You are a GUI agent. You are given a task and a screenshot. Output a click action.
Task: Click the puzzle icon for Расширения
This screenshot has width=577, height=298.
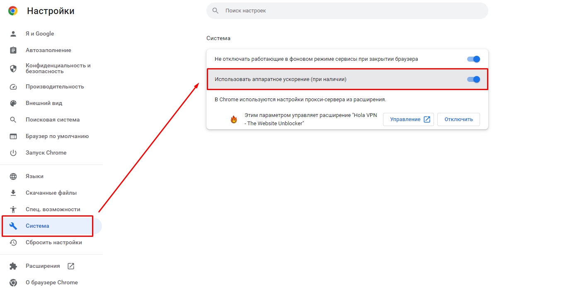[13, 266]
